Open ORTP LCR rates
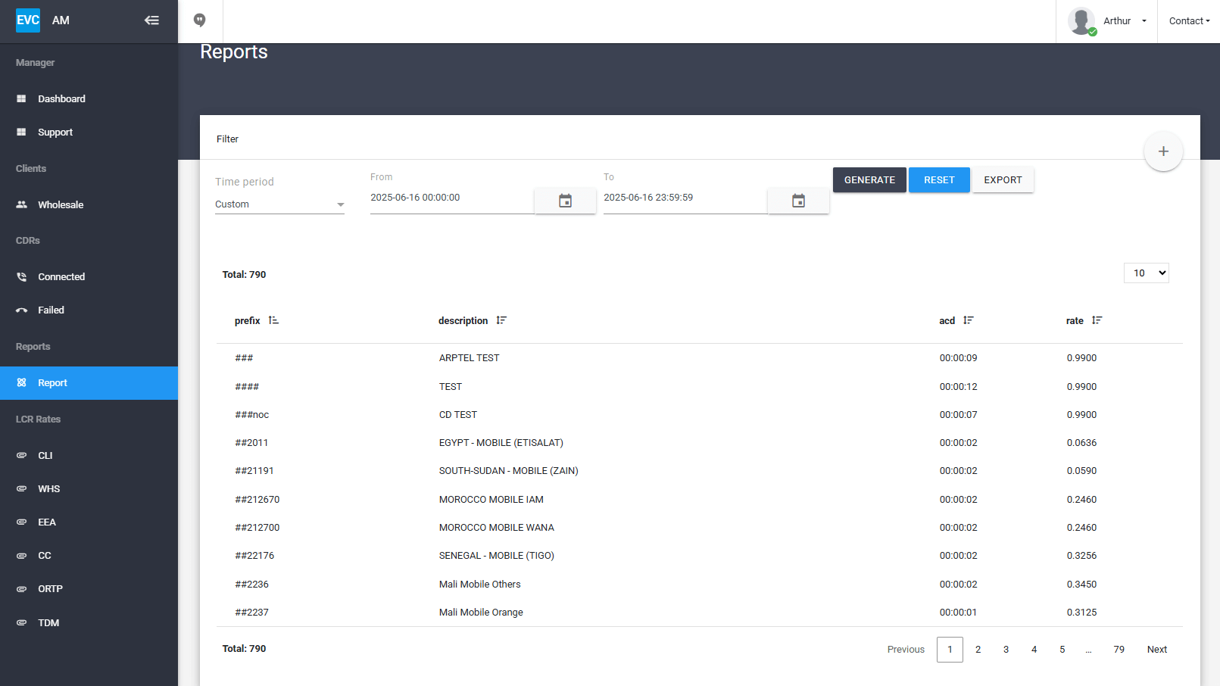Screen dimensions: 1220x686 coord(89,589)
